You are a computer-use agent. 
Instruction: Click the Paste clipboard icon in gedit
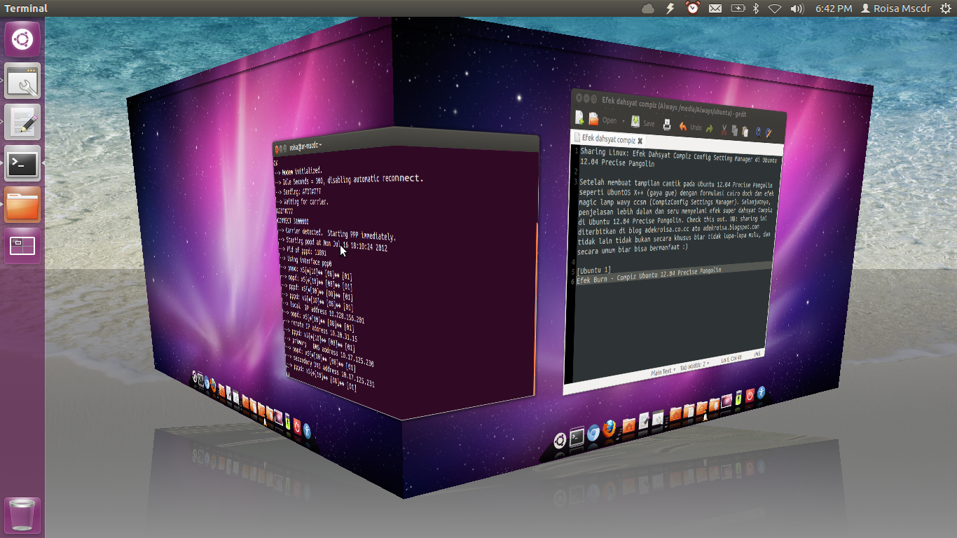pyautogui.click(x=745, y=131)
